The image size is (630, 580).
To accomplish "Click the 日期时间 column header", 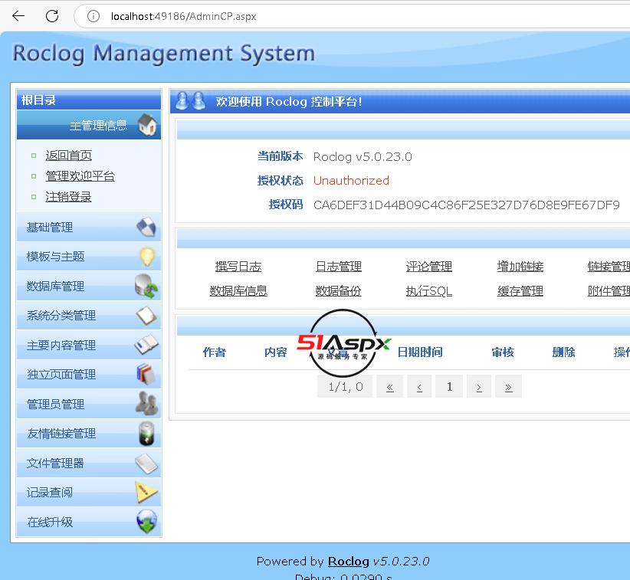I will [420, 352].
